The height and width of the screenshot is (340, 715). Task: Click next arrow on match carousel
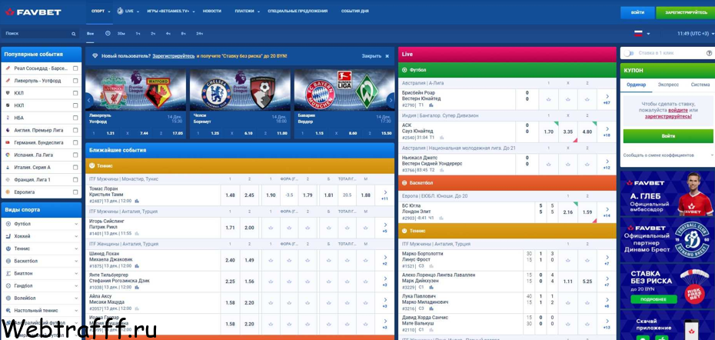391,101
